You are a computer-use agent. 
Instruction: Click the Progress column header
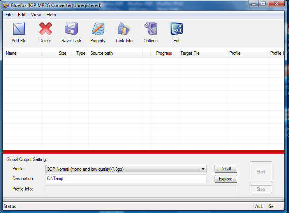(x=164, y=53)
